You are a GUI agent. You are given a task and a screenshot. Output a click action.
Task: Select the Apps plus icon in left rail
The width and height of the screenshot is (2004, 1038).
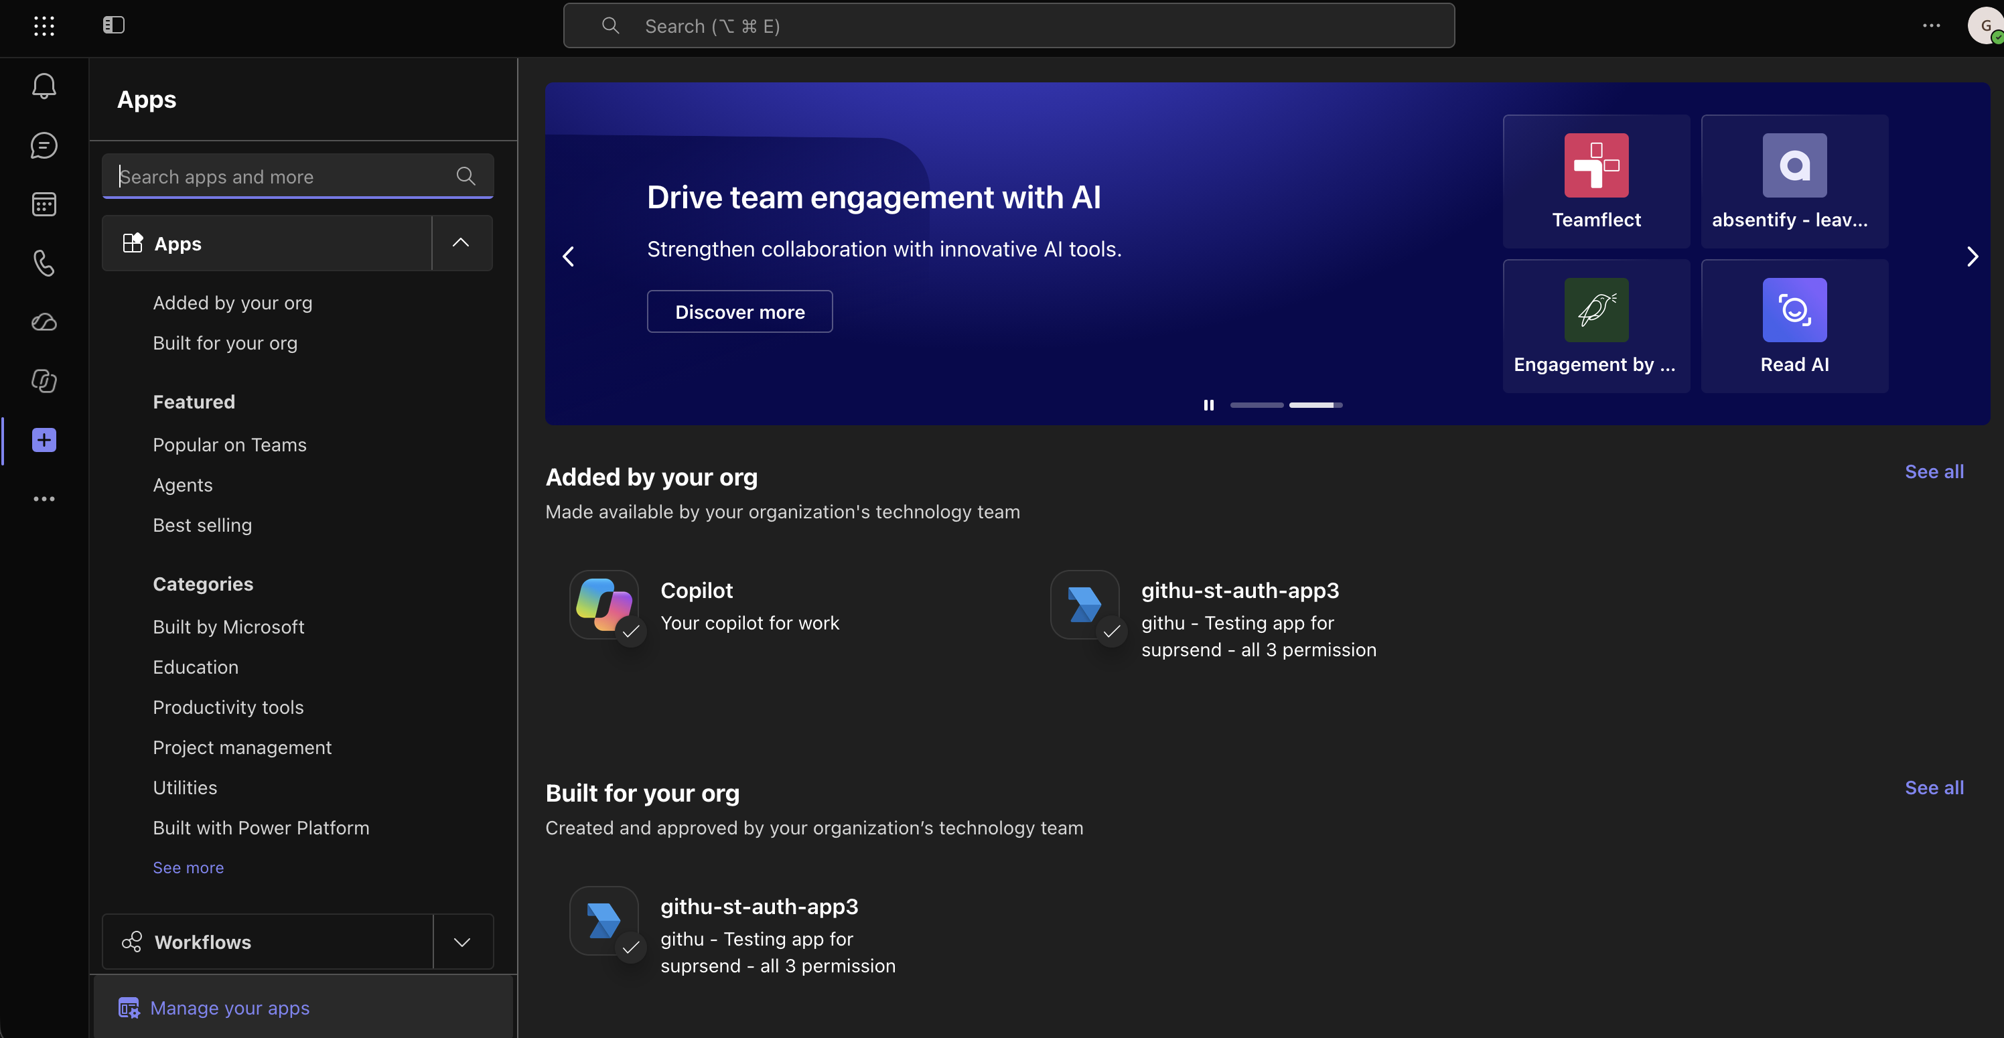coord(44,439)
